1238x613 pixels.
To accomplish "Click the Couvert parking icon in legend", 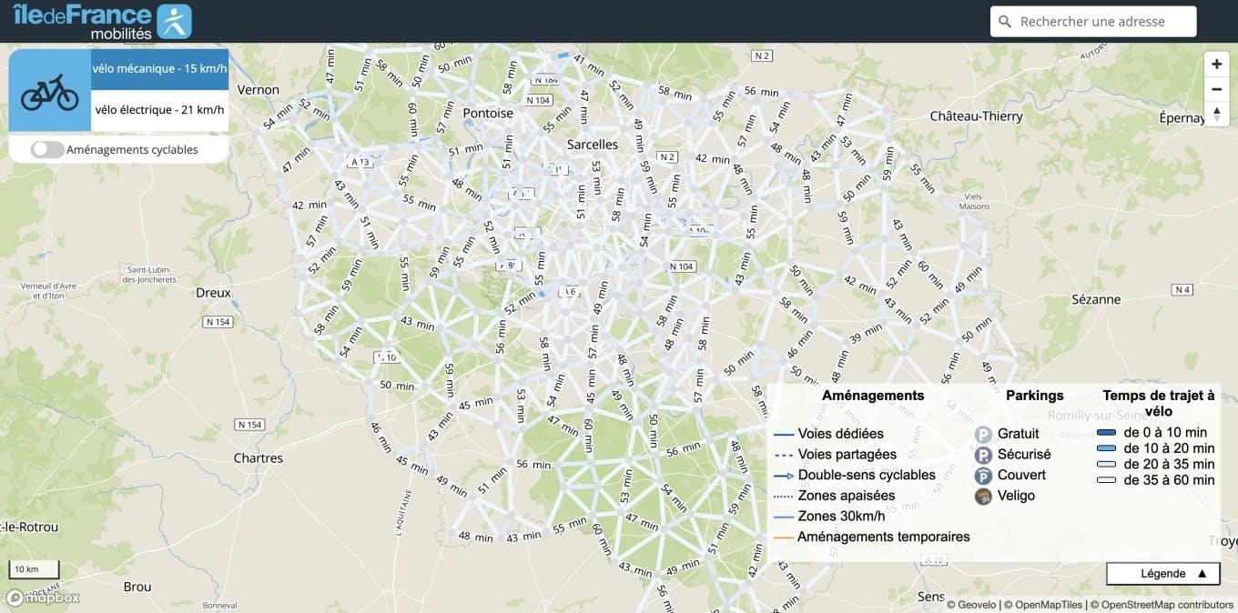I will coord(983,476).
